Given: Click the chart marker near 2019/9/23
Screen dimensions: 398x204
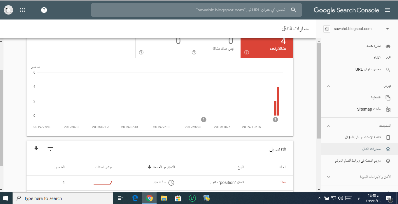Looking at the screenshot, I should coord(204,119).
